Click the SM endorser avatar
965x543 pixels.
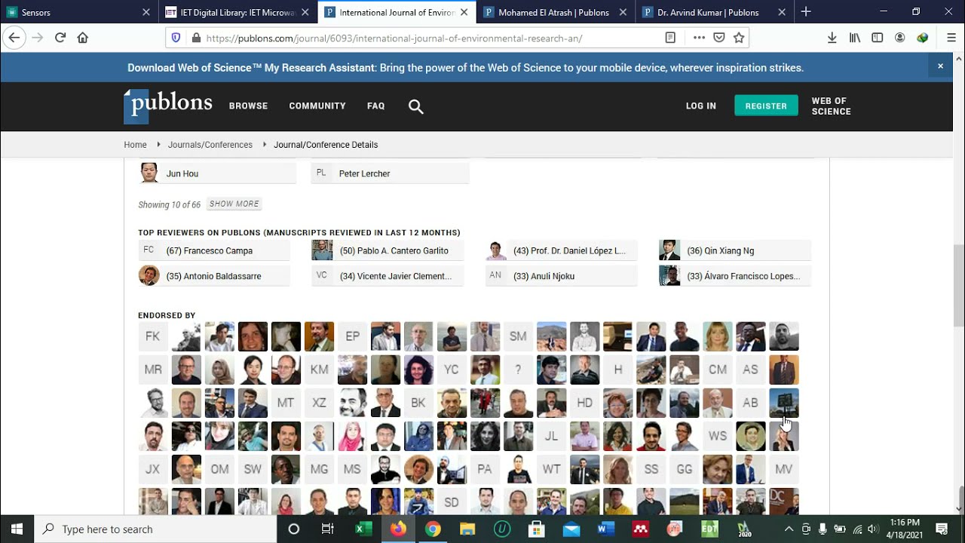click(x=518, y=336)
